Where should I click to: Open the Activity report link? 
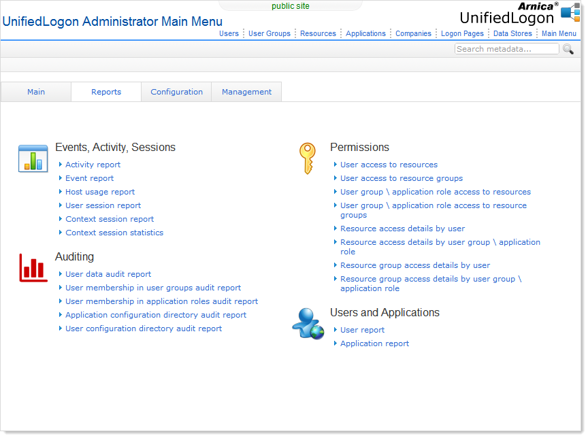[93, 165]
